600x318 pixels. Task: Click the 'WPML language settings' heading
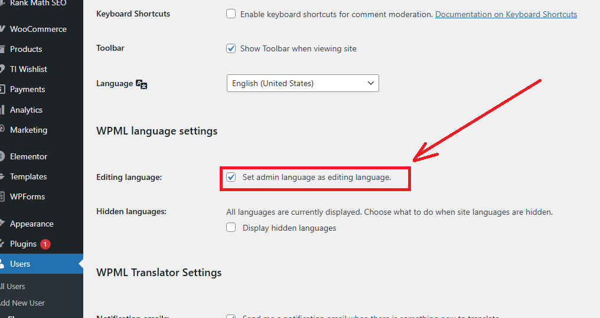tap(157, 131)
